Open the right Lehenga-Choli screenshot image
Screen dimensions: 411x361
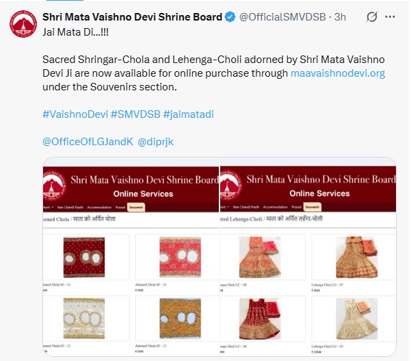[x=308, y=257]
